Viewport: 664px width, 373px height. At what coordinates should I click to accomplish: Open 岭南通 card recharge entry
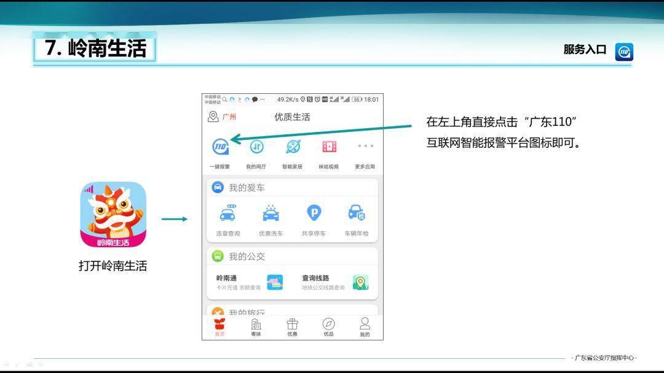(250, 283)
